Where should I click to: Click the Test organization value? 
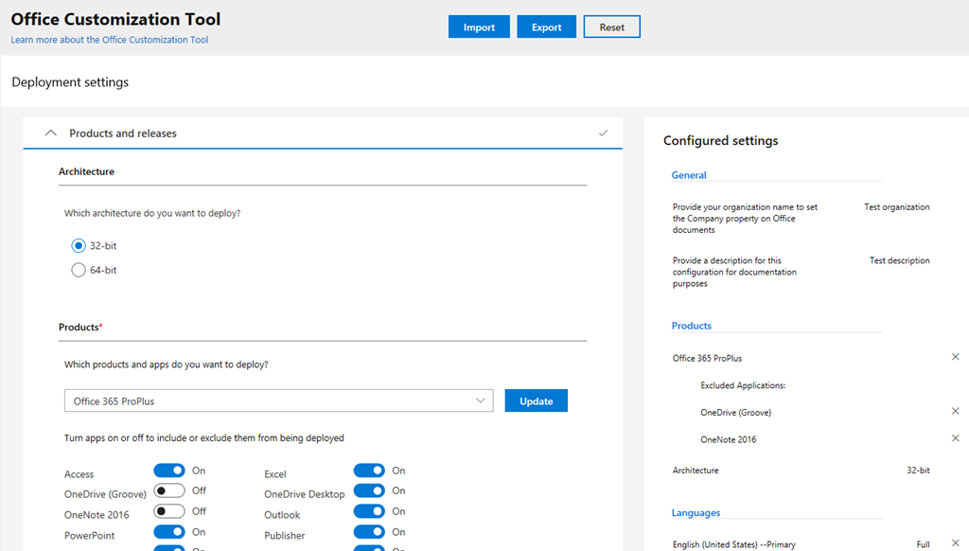coord(897,207)
